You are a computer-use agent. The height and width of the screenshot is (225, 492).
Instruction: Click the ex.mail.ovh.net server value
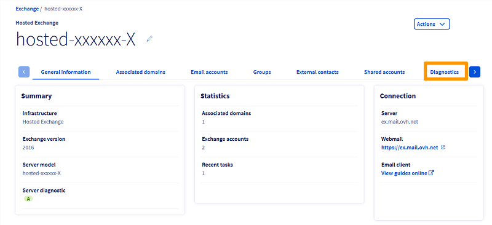pyautogui.click(x=400, y=122)
